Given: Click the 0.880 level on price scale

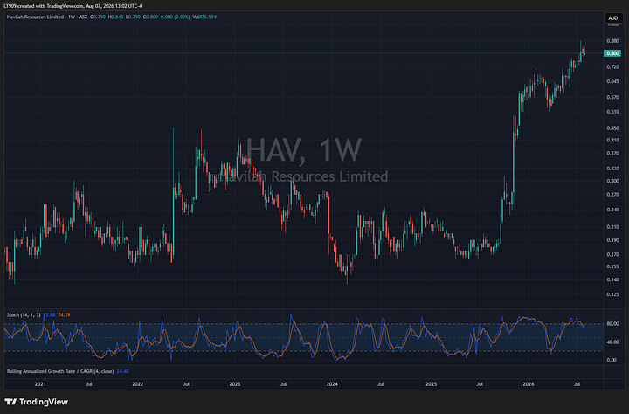Looking at the screenshot, I should pyautogui.click(x=612, y=41).
